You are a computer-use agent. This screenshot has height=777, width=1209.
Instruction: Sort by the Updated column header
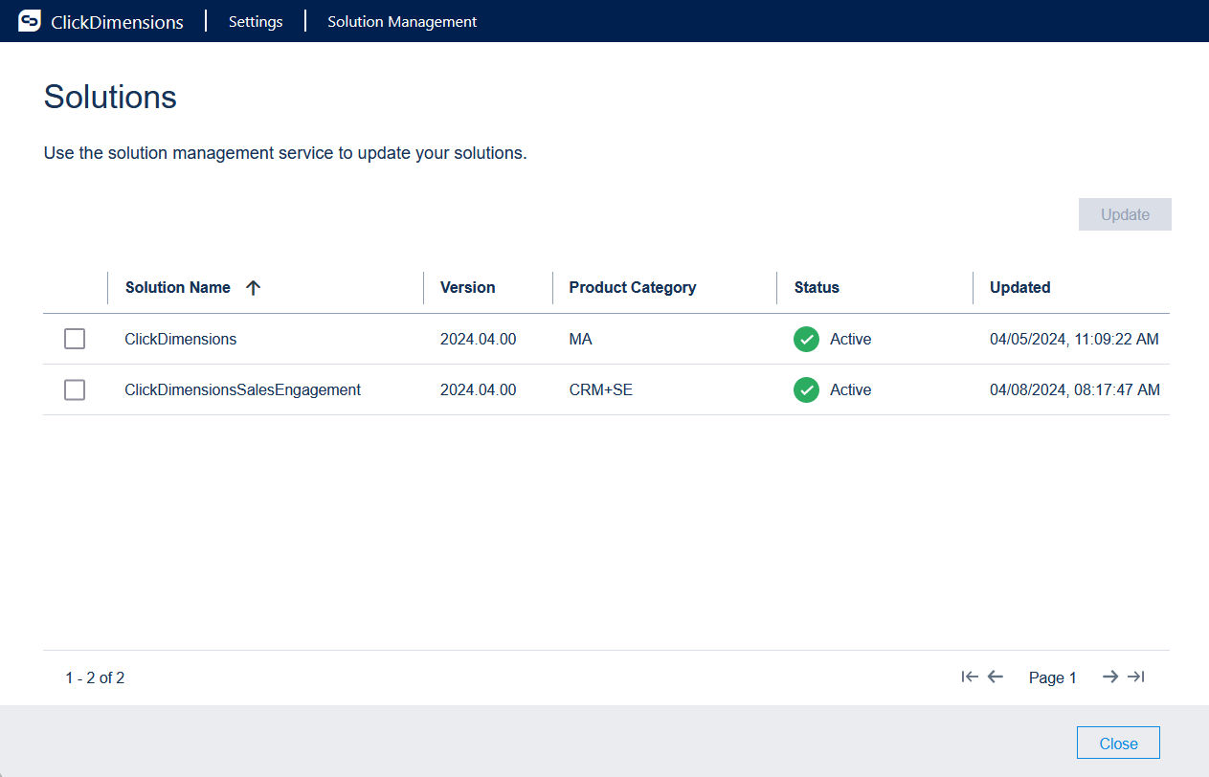tap(1020, 287)
